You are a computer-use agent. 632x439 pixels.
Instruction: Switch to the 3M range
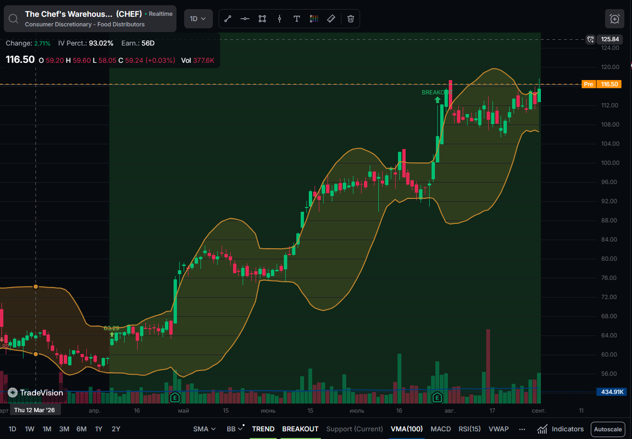point(64,429)
